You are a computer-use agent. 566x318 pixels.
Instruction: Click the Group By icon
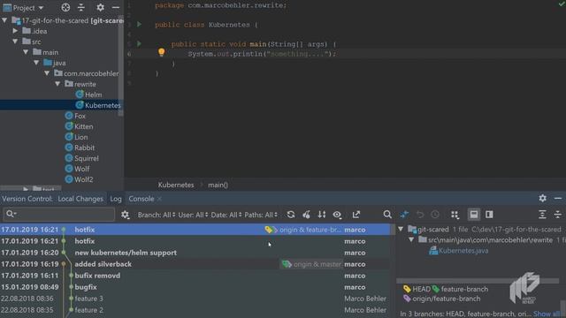tap(455, 215)
